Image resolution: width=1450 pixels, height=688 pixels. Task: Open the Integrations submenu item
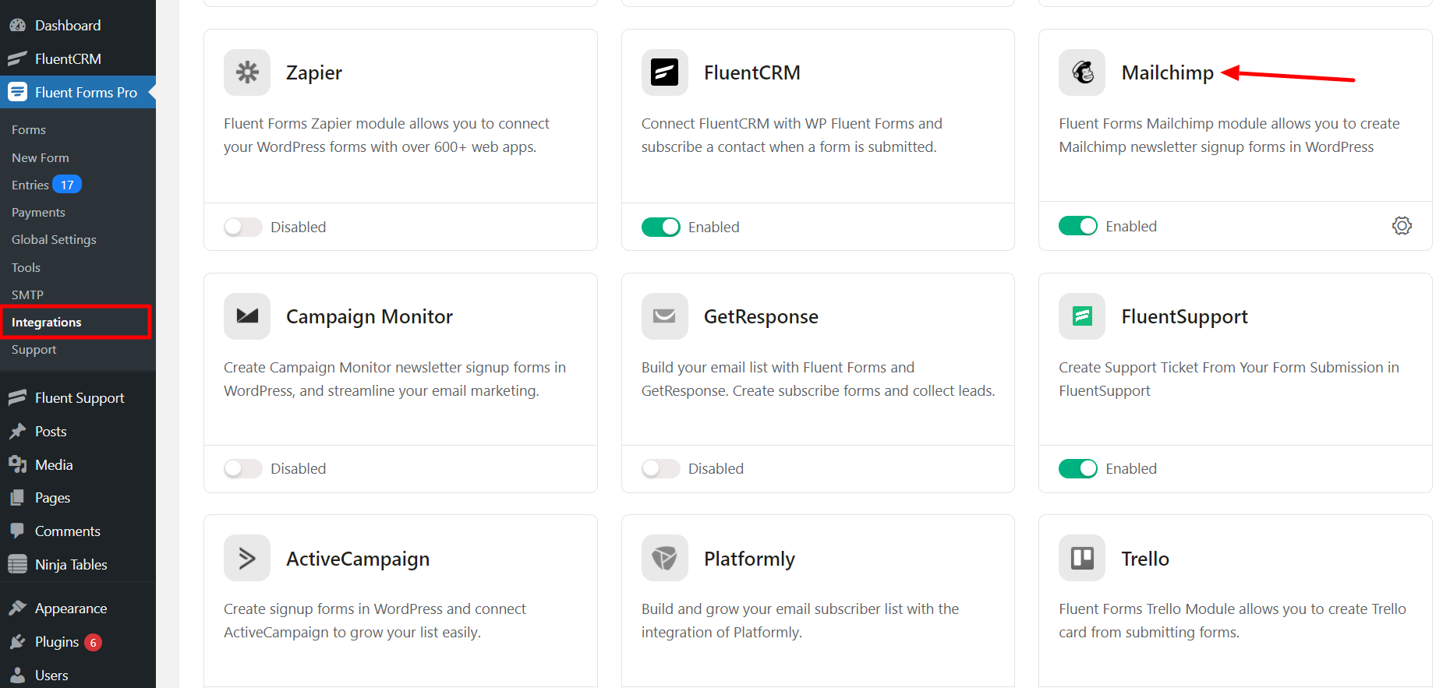tap(47, 323)
